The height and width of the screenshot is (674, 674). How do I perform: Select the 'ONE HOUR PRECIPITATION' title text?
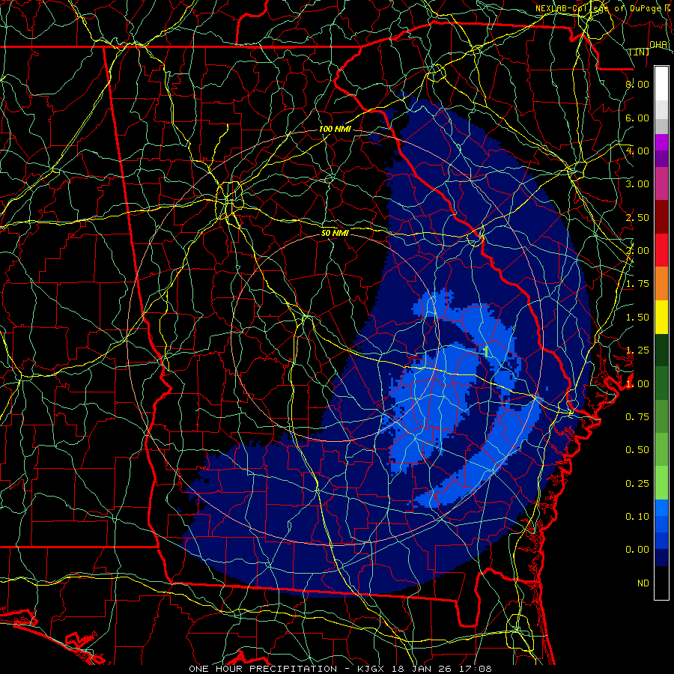pos(263,669)
